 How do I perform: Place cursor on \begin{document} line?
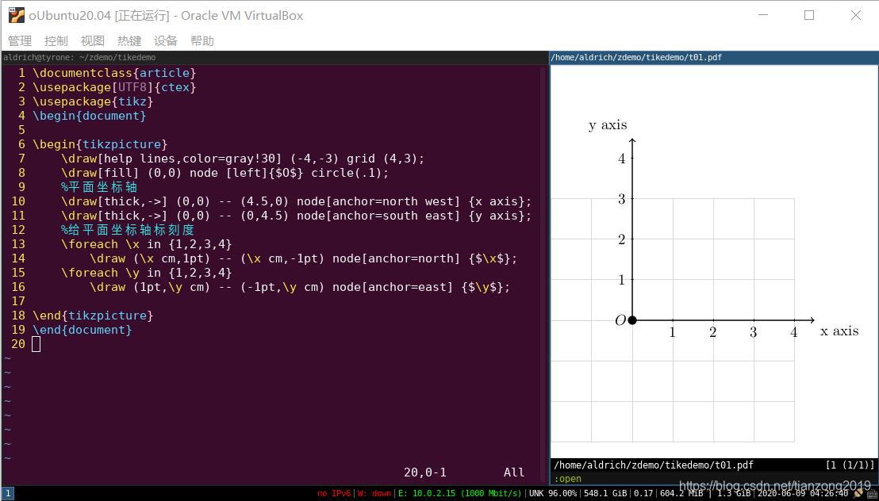pyautogui.click(x=90, y=116)
